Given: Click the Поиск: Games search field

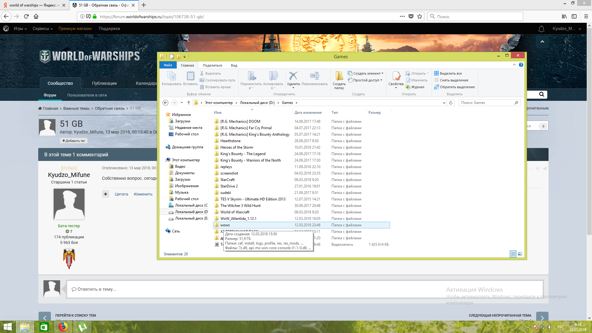Looking at the screenshot, I should click(x=487, y=103).
